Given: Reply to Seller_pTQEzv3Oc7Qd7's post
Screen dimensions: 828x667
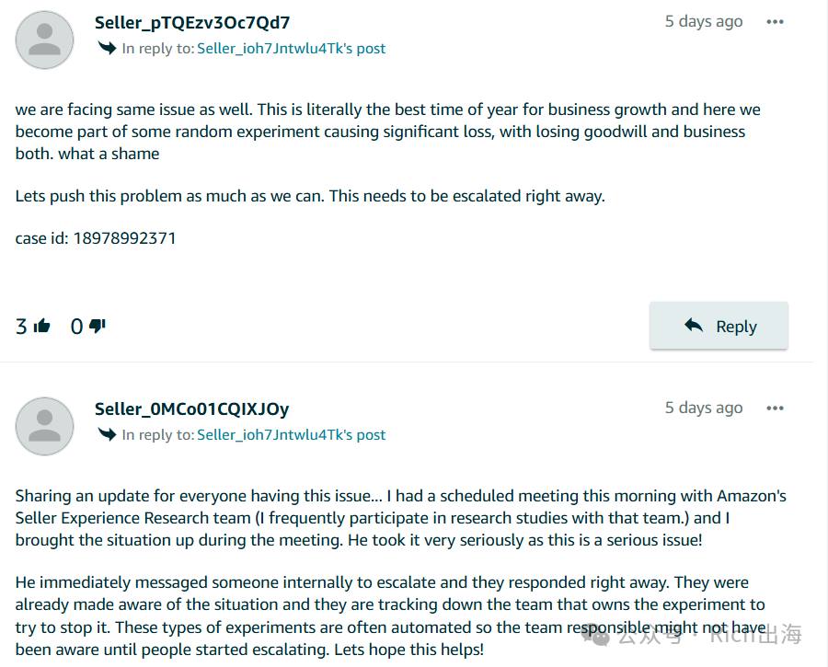Looking at the screenshot, I should click(719, 326).
